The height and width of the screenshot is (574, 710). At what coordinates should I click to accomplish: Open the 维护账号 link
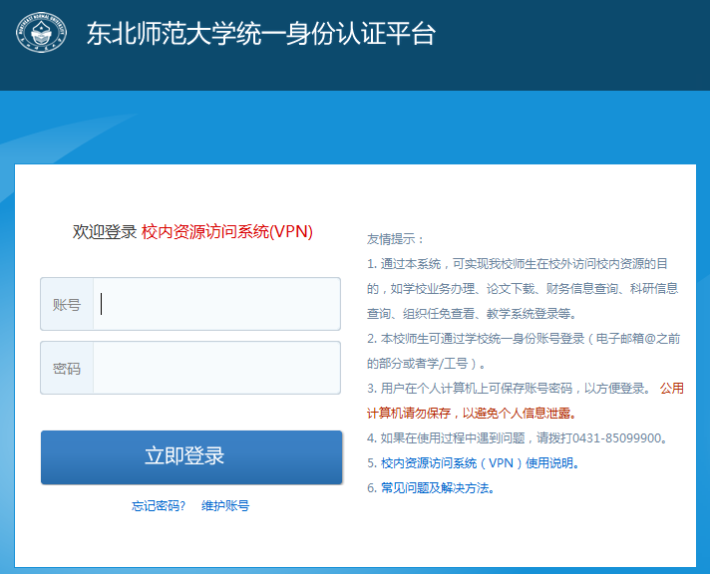coord(225,505)
